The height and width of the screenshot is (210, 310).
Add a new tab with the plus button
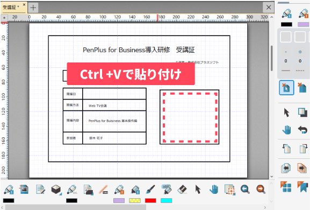coord(33,8)
